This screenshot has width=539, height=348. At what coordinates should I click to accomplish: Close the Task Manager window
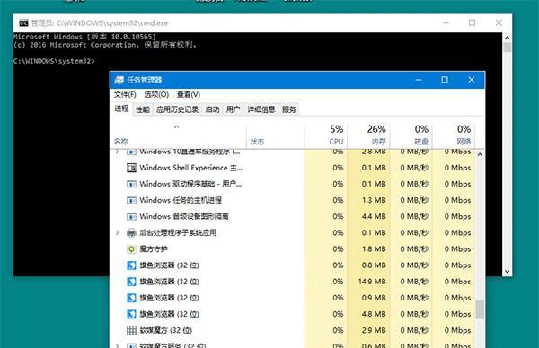tap(472, 80)
